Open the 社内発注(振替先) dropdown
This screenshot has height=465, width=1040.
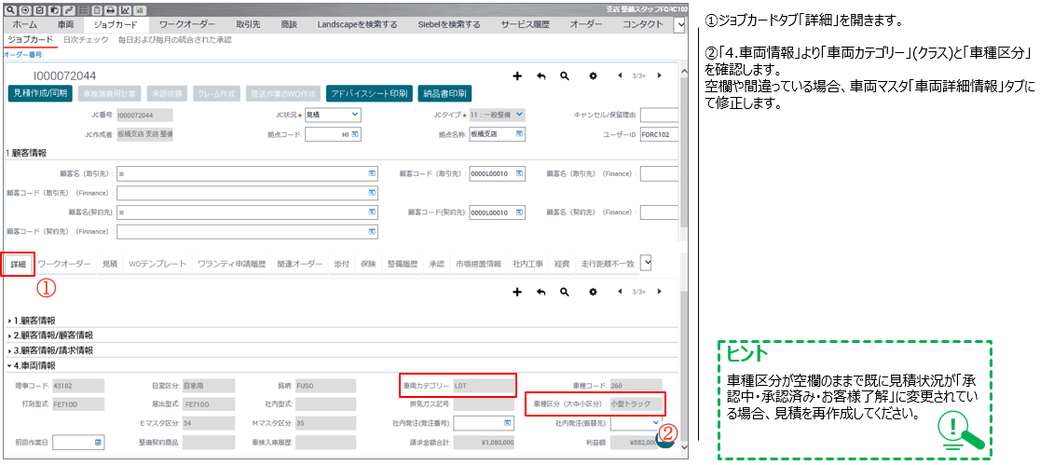(656, 422)
